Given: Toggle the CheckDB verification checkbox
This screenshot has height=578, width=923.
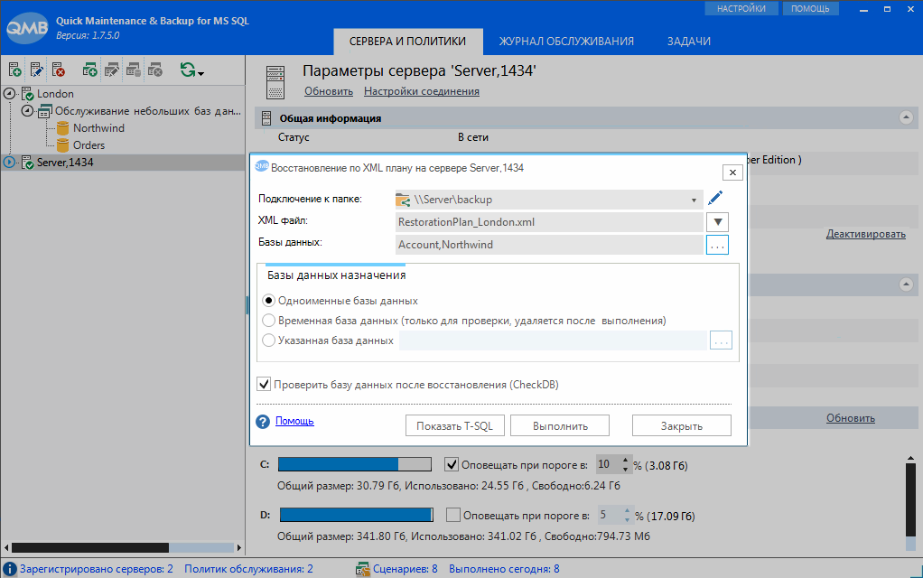Looking at the screenshot, I should (x=264, y=385).
